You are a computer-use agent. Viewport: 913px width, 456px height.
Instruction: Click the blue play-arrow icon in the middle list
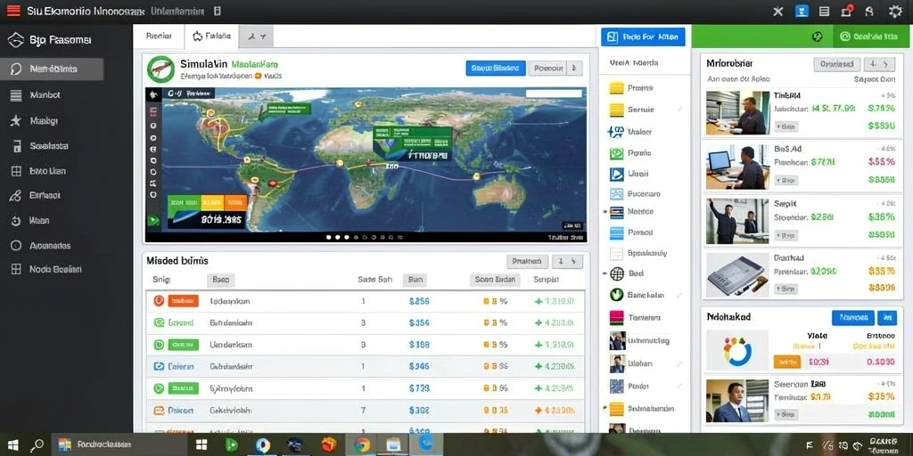[617, 174]
